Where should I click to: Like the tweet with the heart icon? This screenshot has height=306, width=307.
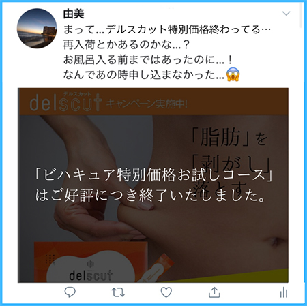click(166, 292)
